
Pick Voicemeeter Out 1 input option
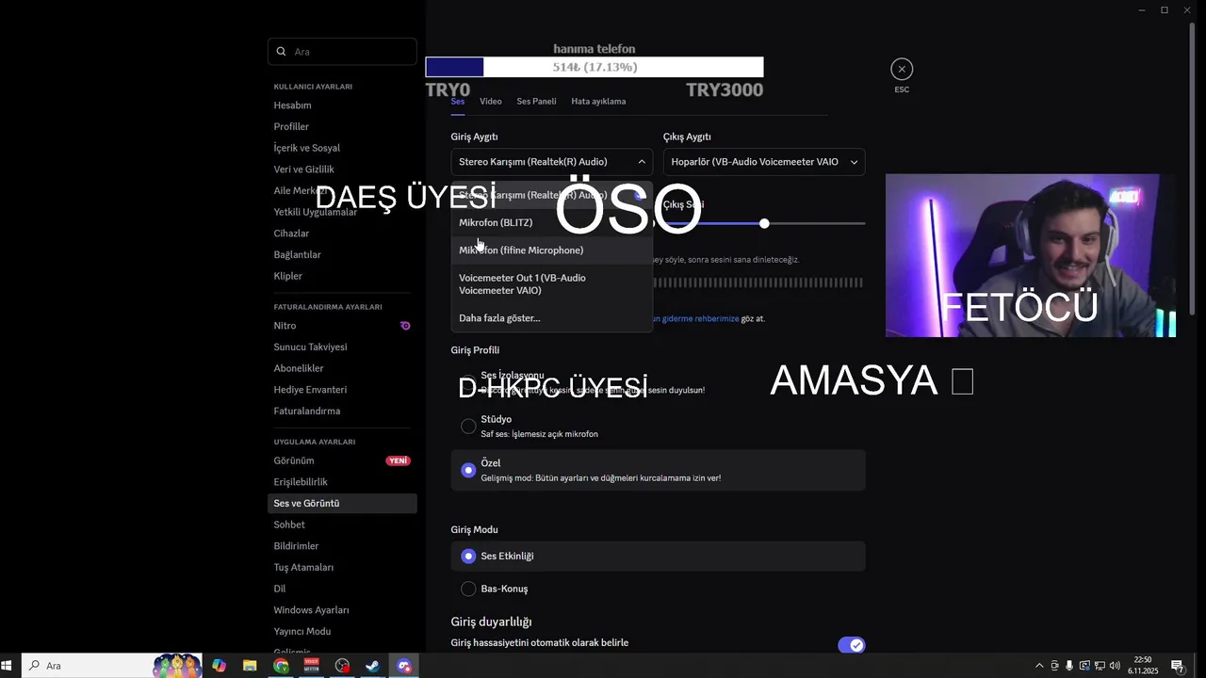pos(551,284)
